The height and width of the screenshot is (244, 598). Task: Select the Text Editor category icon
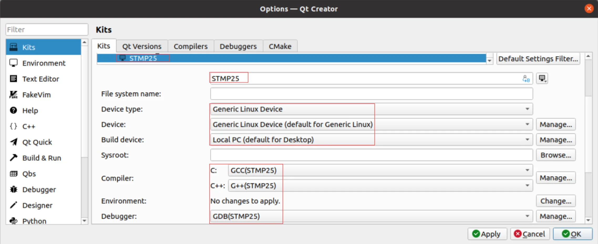(13, 79)
